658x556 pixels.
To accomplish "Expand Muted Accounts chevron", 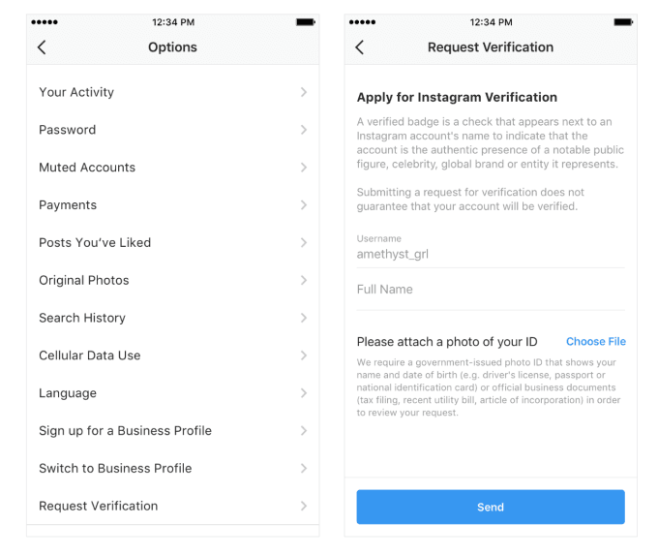I will tap(304, 168).
